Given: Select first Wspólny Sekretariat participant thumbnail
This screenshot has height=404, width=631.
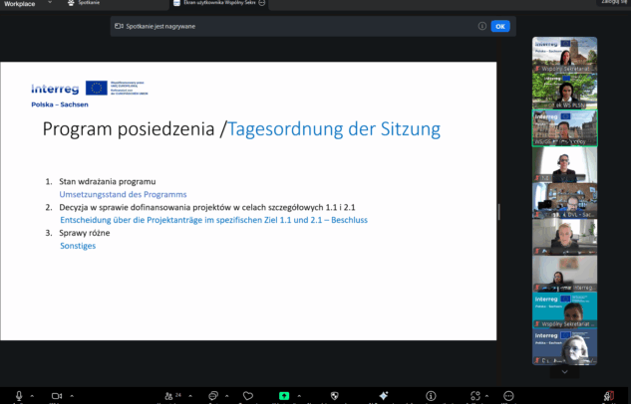Looking at the screenshot, I should tap(564, 55).
